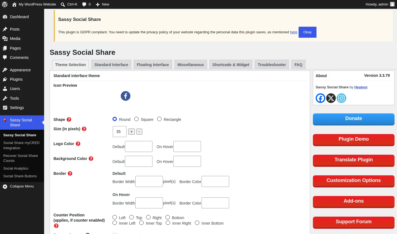Screen dimensions: 397x234
Task: Open the search icon labeled Ctrl+K
Action: 63,4
